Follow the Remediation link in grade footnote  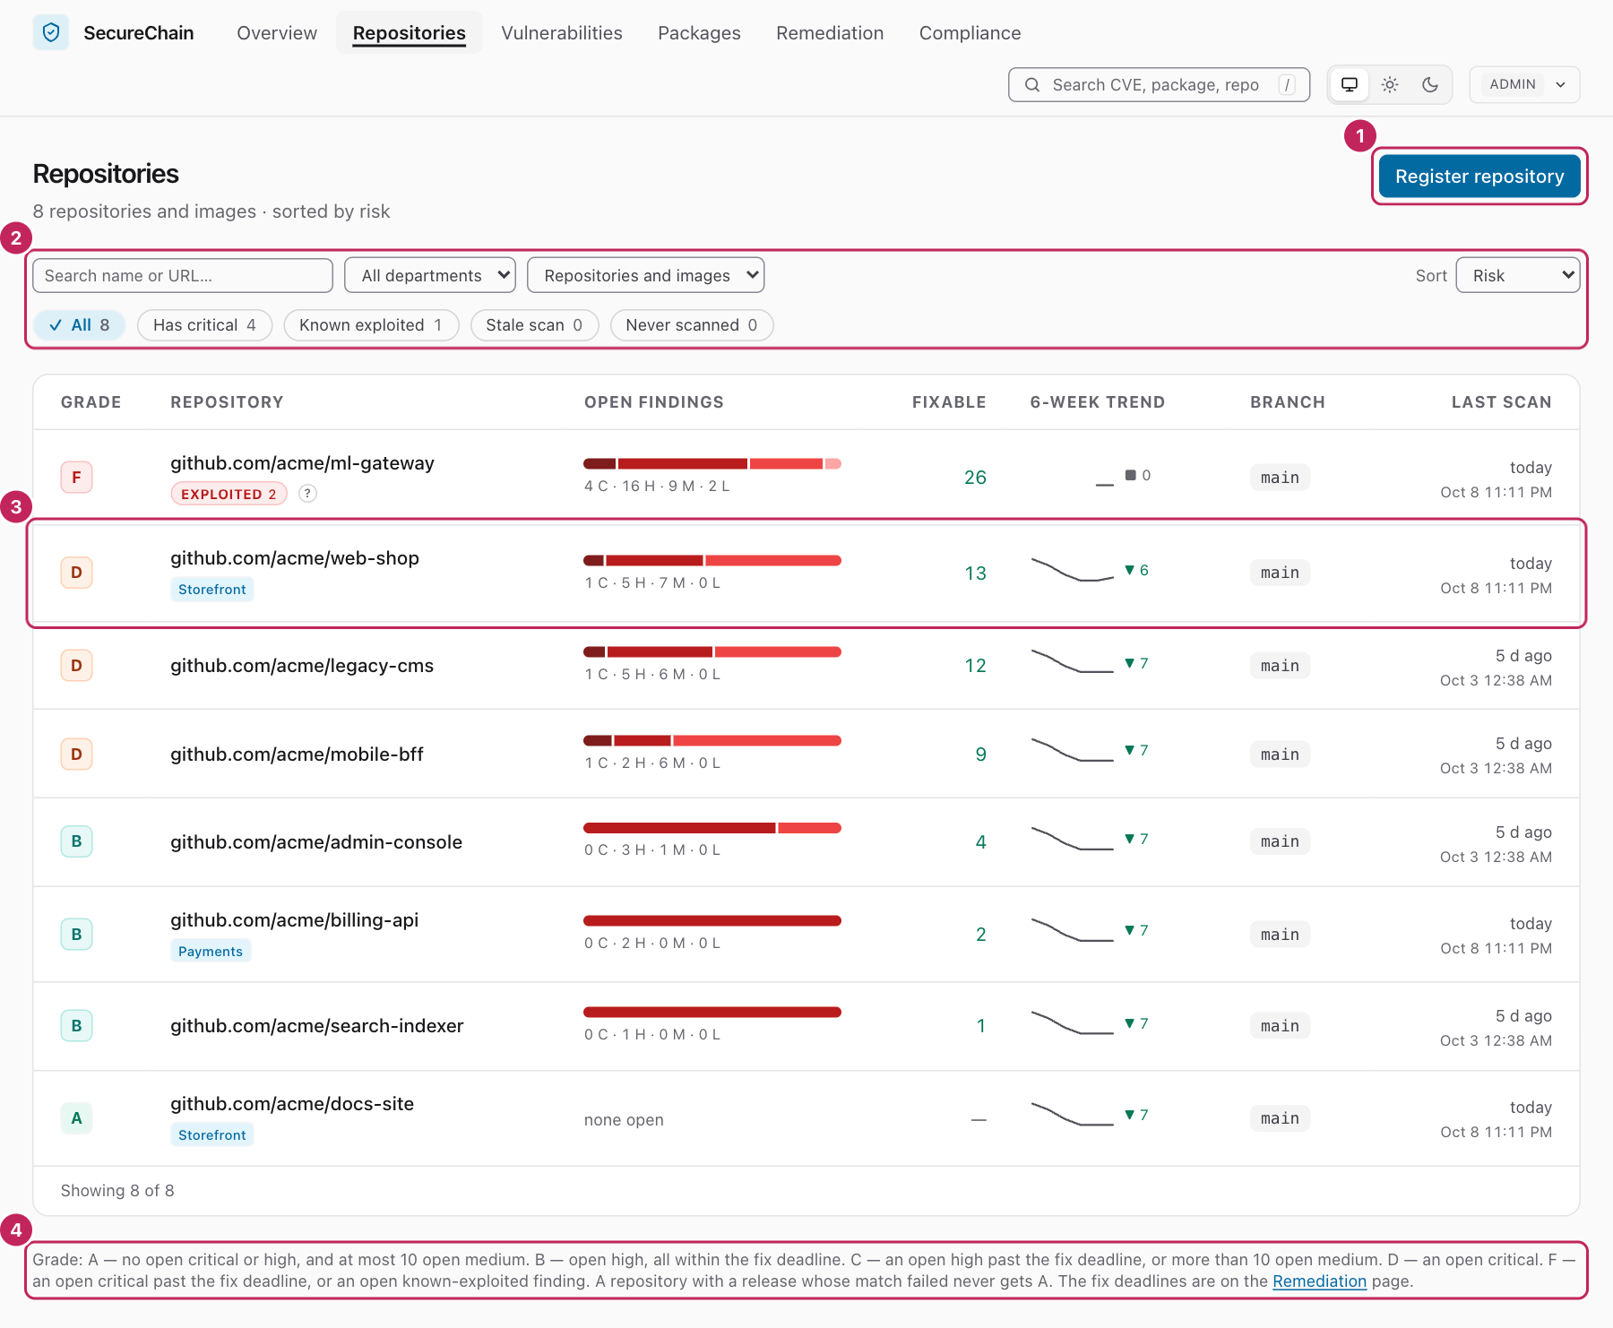pyautogui.click(x=1319, y=1281)
